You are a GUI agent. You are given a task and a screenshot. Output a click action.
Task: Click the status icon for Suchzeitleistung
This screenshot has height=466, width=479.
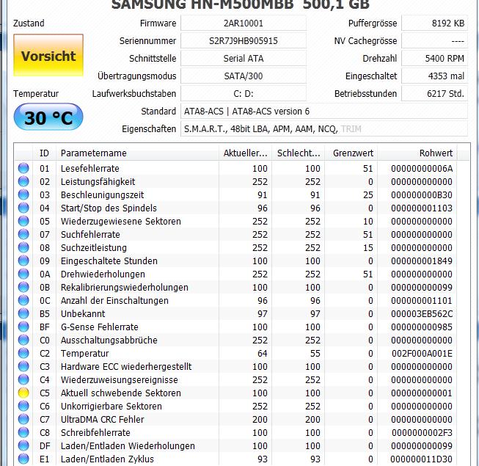[23, 247]
